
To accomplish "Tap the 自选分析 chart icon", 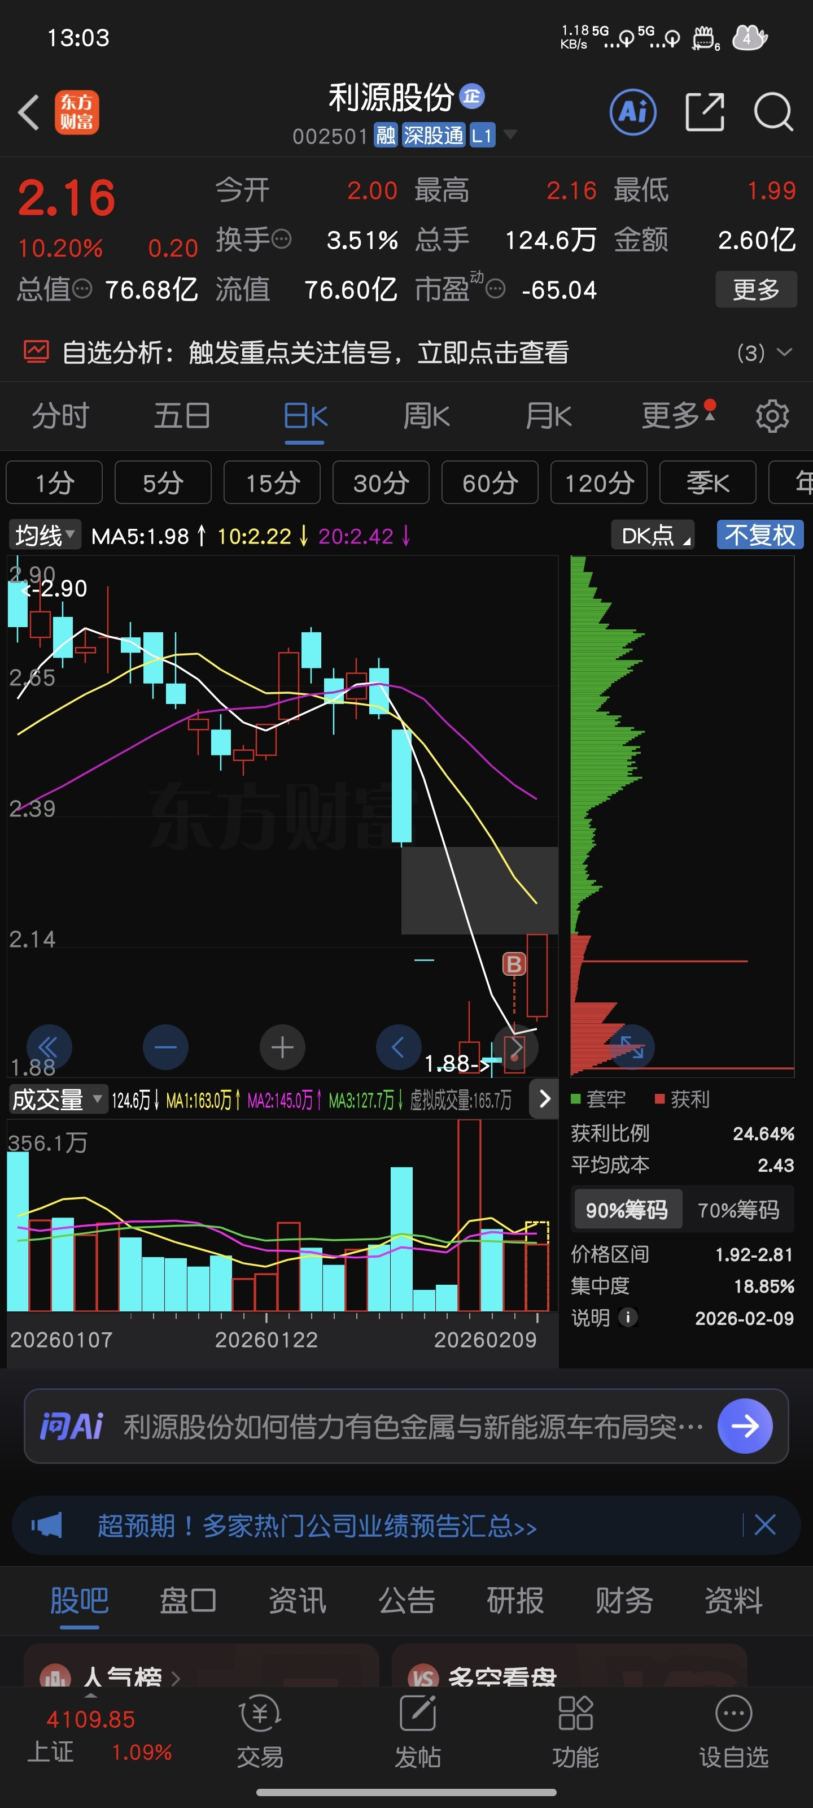I will coord(37,351).
